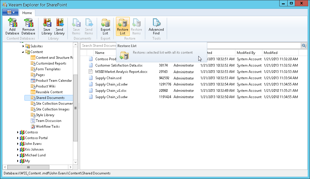
Task: Open the Team Discussion list
Action: 46,121
